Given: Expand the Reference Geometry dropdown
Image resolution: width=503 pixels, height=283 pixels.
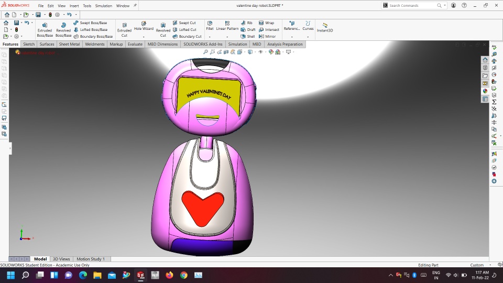Looking at the screenshot, I should (x=292, y=37).
